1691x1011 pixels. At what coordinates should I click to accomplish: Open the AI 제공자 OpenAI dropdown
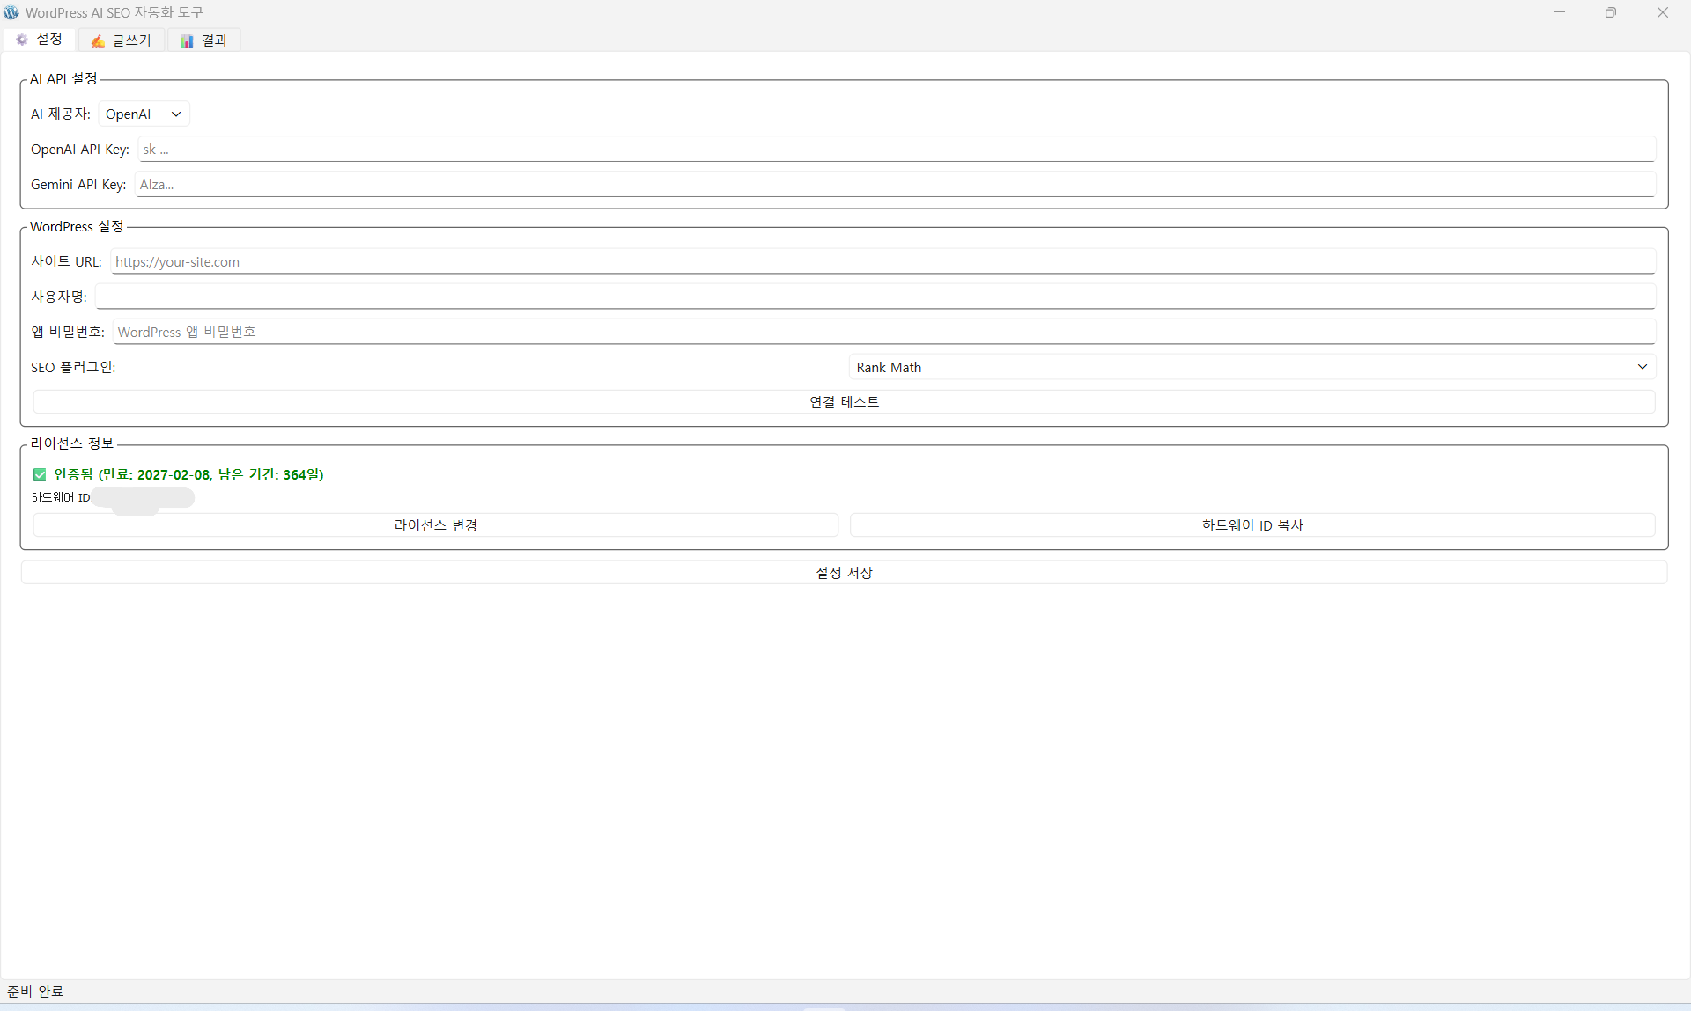click(143, 114)
